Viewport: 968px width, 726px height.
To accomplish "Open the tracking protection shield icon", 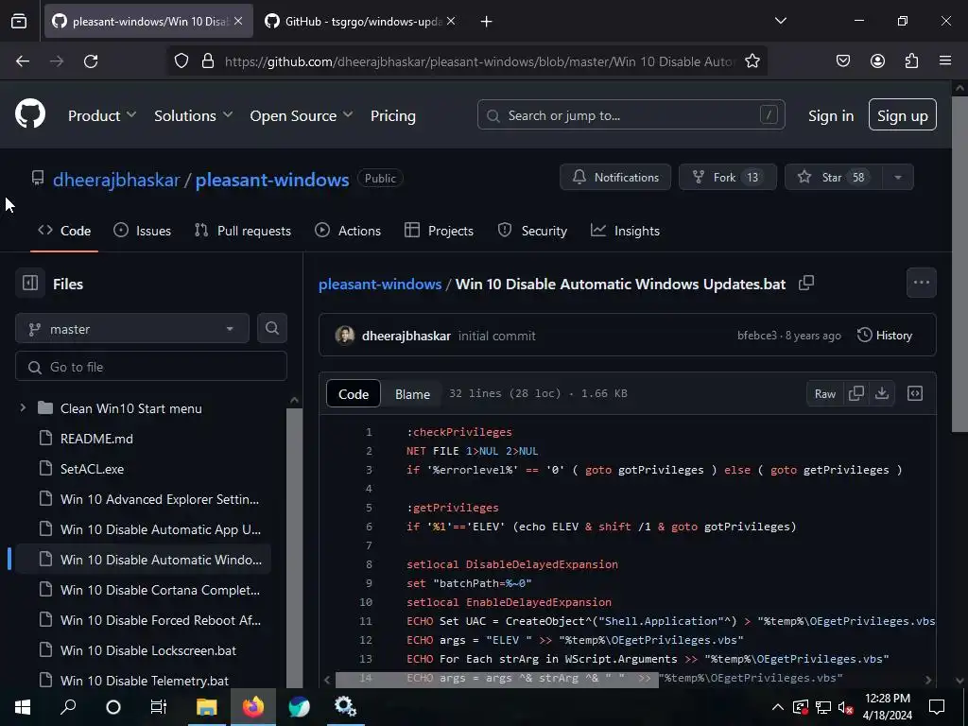I will coord(181,61).
